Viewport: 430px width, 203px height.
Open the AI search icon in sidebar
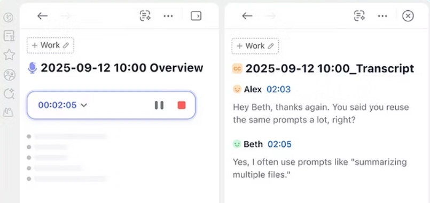click(x=9, y=94)
